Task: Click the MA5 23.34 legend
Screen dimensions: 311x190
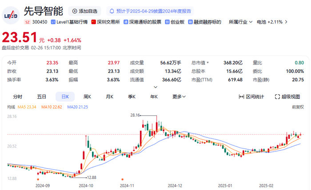Action: [x=27, y=107]
